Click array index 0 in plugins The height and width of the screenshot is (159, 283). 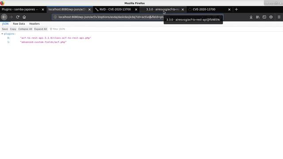click(x=9, y=38)
